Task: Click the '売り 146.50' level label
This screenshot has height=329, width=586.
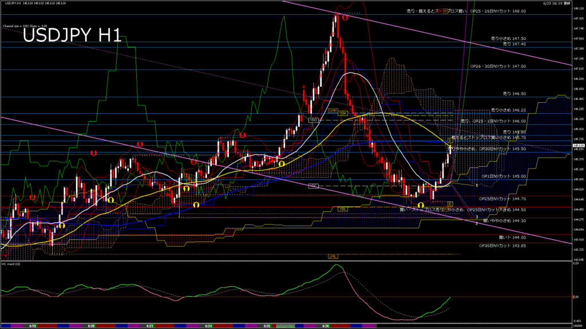Action: [x=514, y=94]
